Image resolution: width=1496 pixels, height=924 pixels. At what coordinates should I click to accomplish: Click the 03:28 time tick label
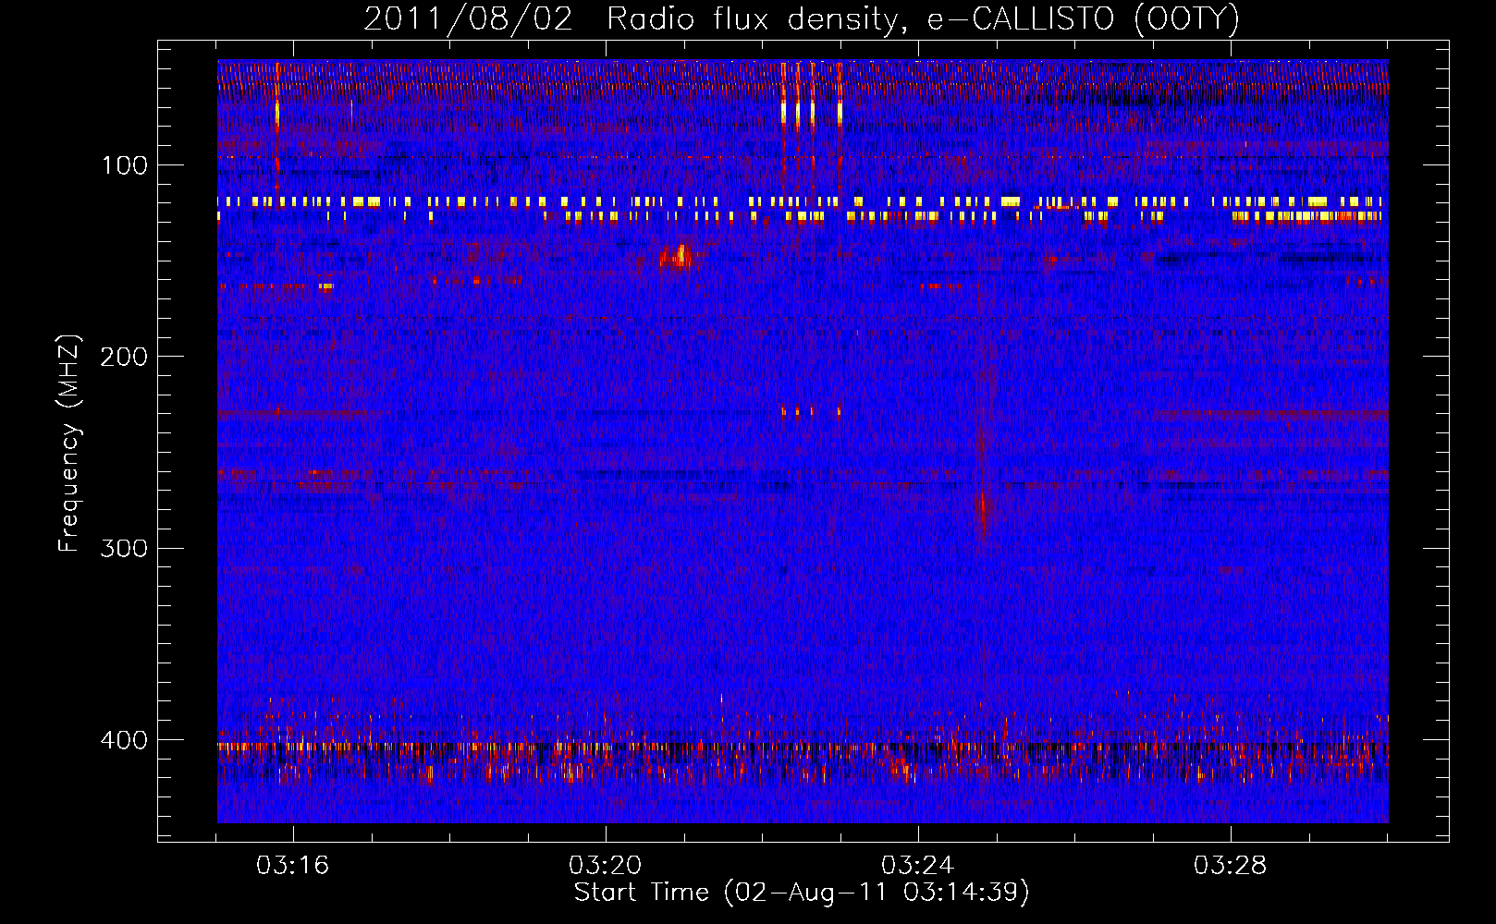1231,866
